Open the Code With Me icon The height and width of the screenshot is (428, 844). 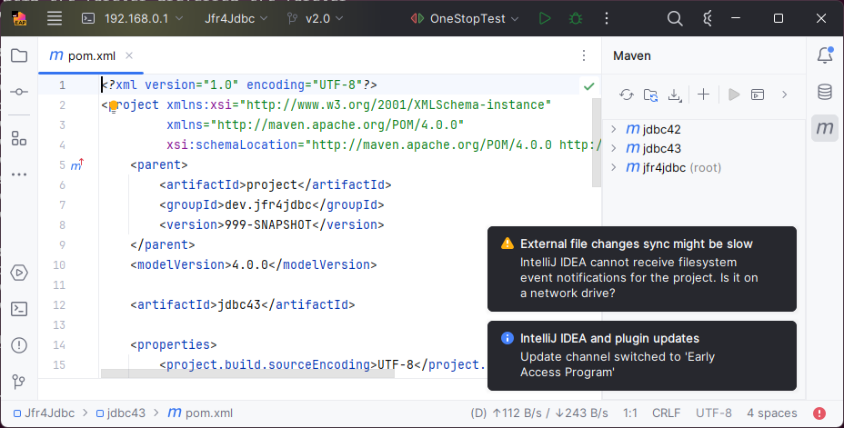(x=708, y=18)
